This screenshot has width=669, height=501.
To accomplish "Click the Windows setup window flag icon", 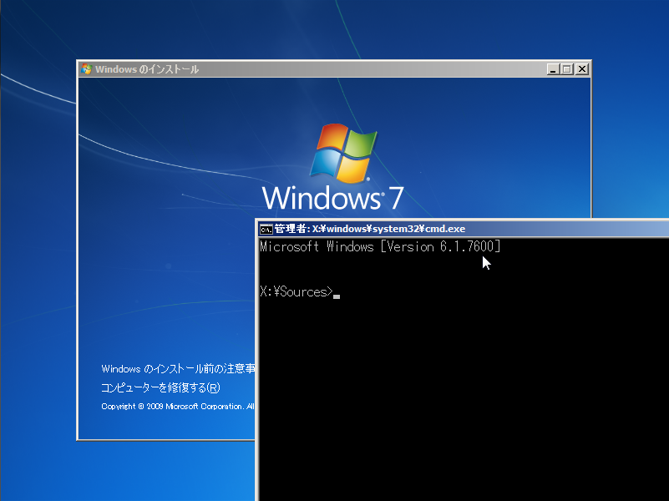I will 87,69.
